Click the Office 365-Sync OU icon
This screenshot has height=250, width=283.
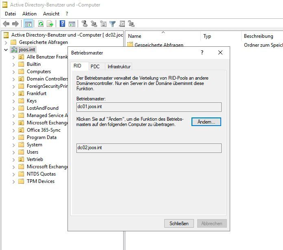pos(21,130)
